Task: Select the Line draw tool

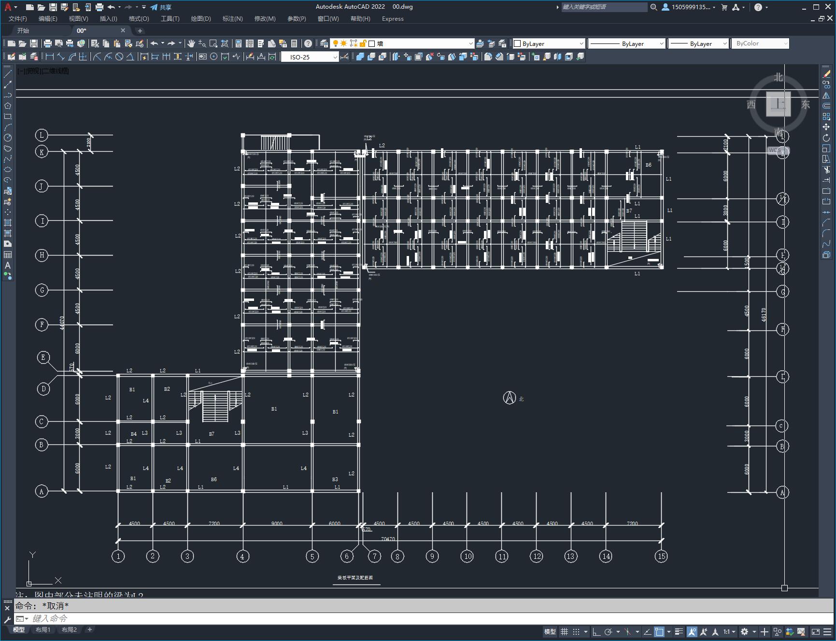Action: 8,74
